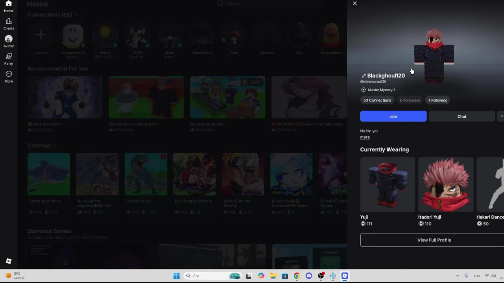Open the My Fishing Anime game tile

tap(228, 97)
